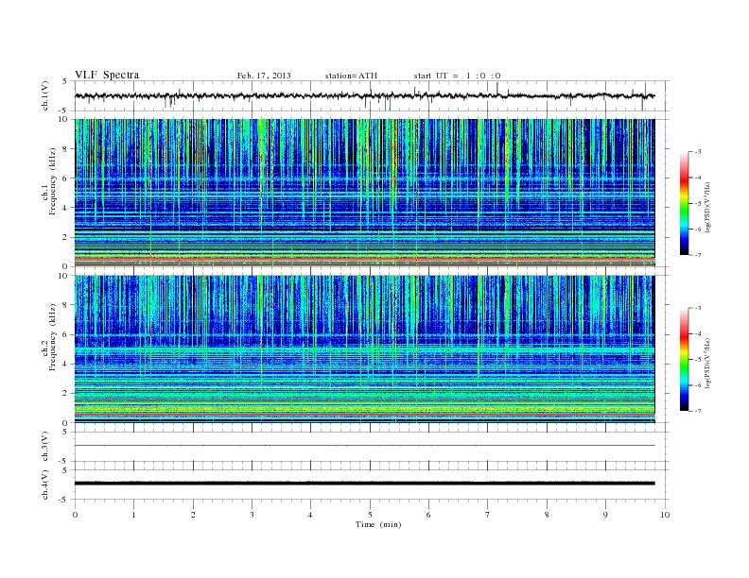Click the "9" minute tick on time axis
This screenshot has width=749, height=578.
tap(605, 515)
